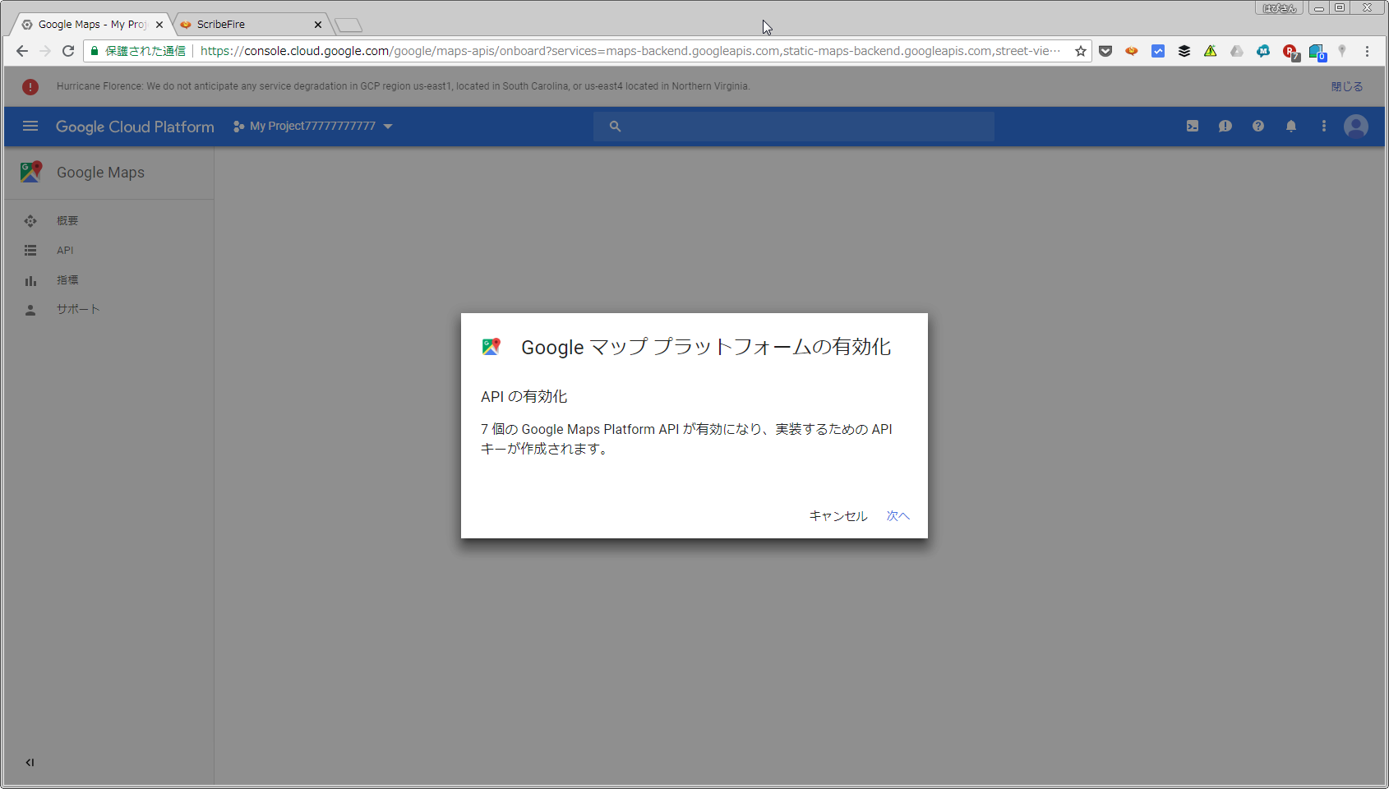Click the Google Cloud Platform title
This screenshot has width=1389, height=789.
[x=135, y=127]
